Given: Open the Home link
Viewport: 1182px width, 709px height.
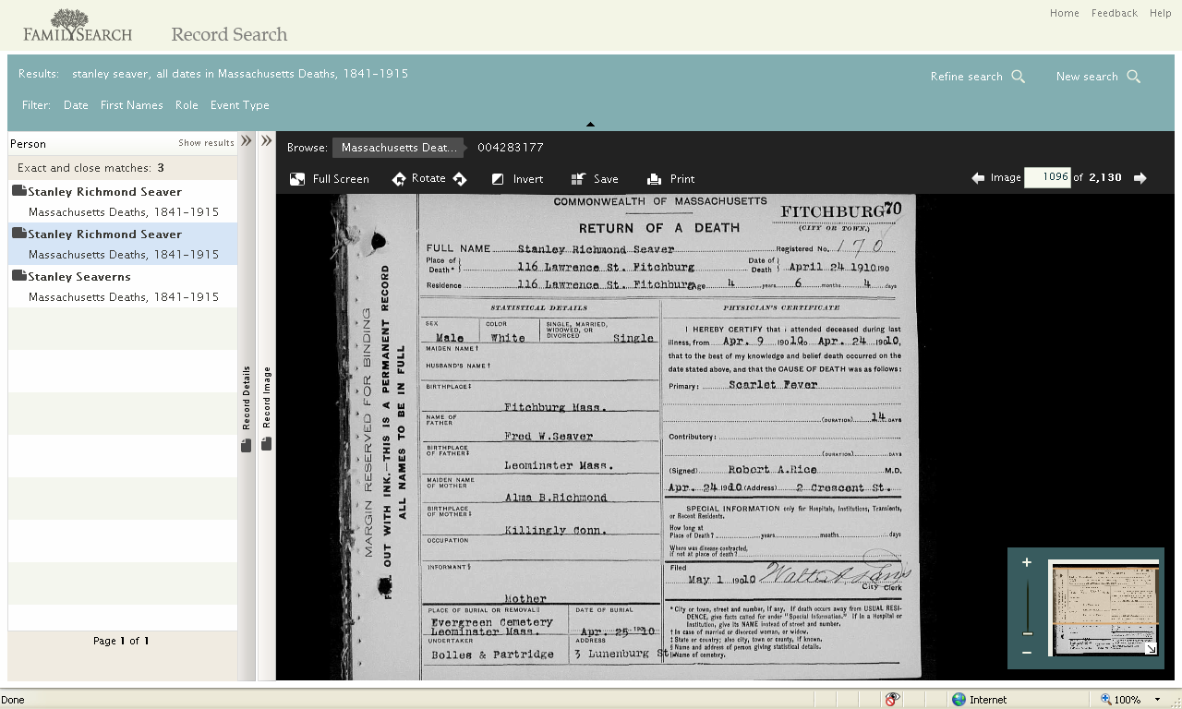Looking at the screenshot, I should point(1065,13).
